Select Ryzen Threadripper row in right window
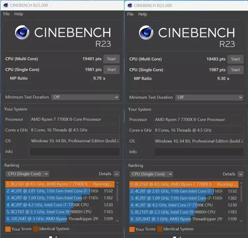This screenshot has height=238, width=248. 184,219
